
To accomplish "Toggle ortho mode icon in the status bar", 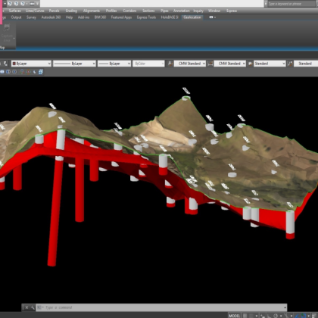I will 270,316.
